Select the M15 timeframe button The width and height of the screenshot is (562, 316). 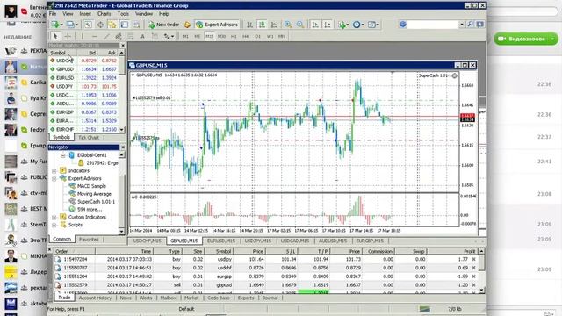pyautogui.click(x=209, y=36)
